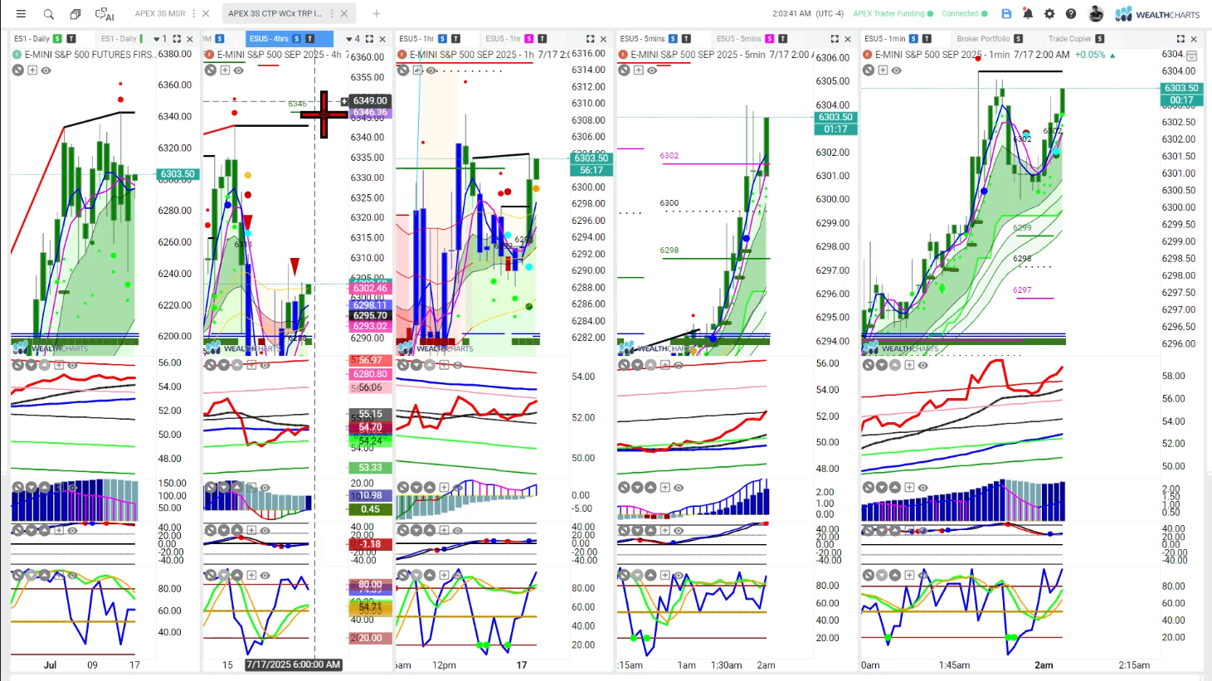The width and height of the screenshot is (1212, 681).
Task: Add indicator pane on Daily chart
Action: pyautogui.click(x=32, y=71)
